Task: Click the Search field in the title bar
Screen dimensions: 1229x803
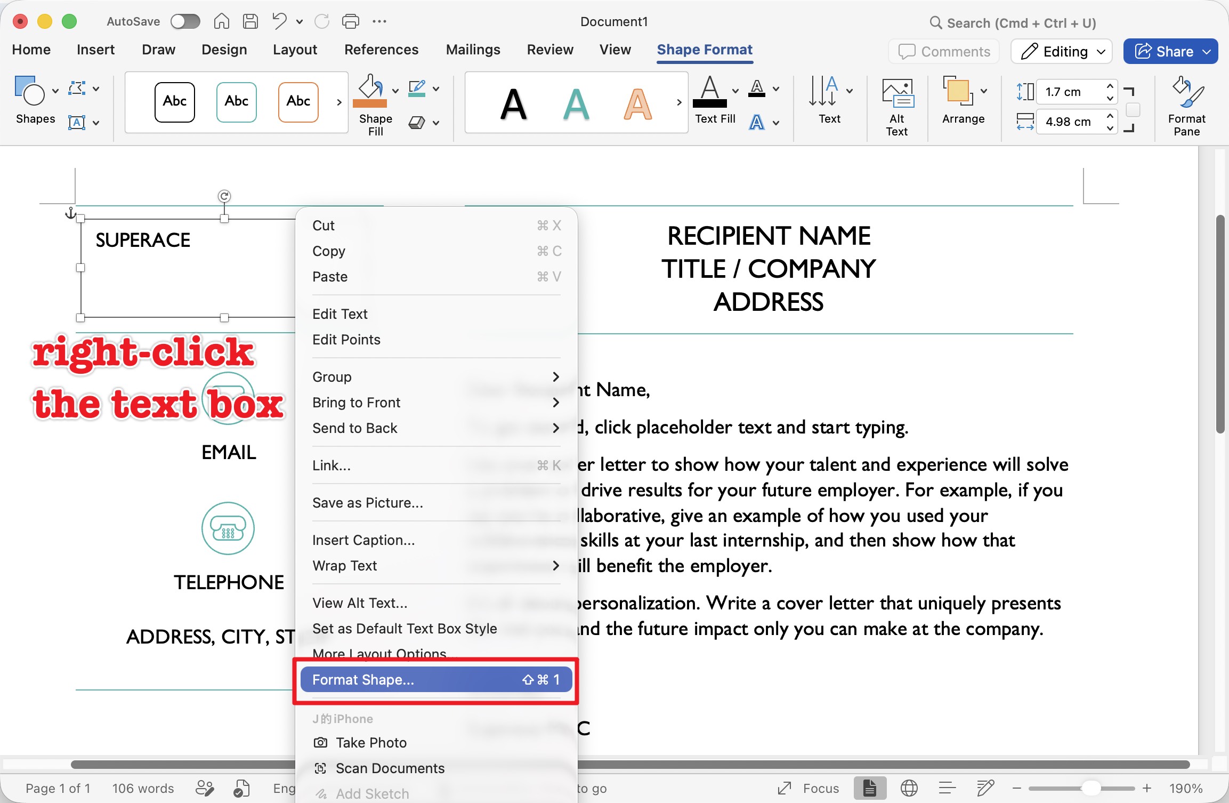Action: pyautogui.click(x=1013, y=23)
